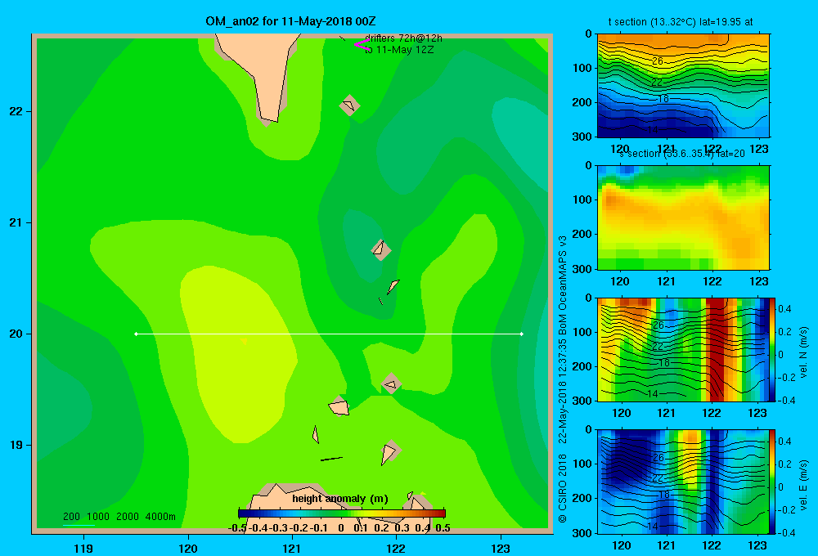Image resolution: width=818 pixels, height=556 pixels.
Task: Click depth label '100' on the temperature section axis
Action: [583, 68]
